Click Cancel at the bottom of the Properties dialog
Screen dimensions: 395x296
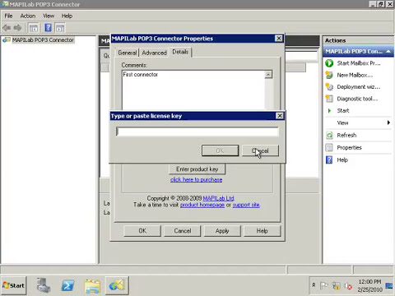pos(183,231)
